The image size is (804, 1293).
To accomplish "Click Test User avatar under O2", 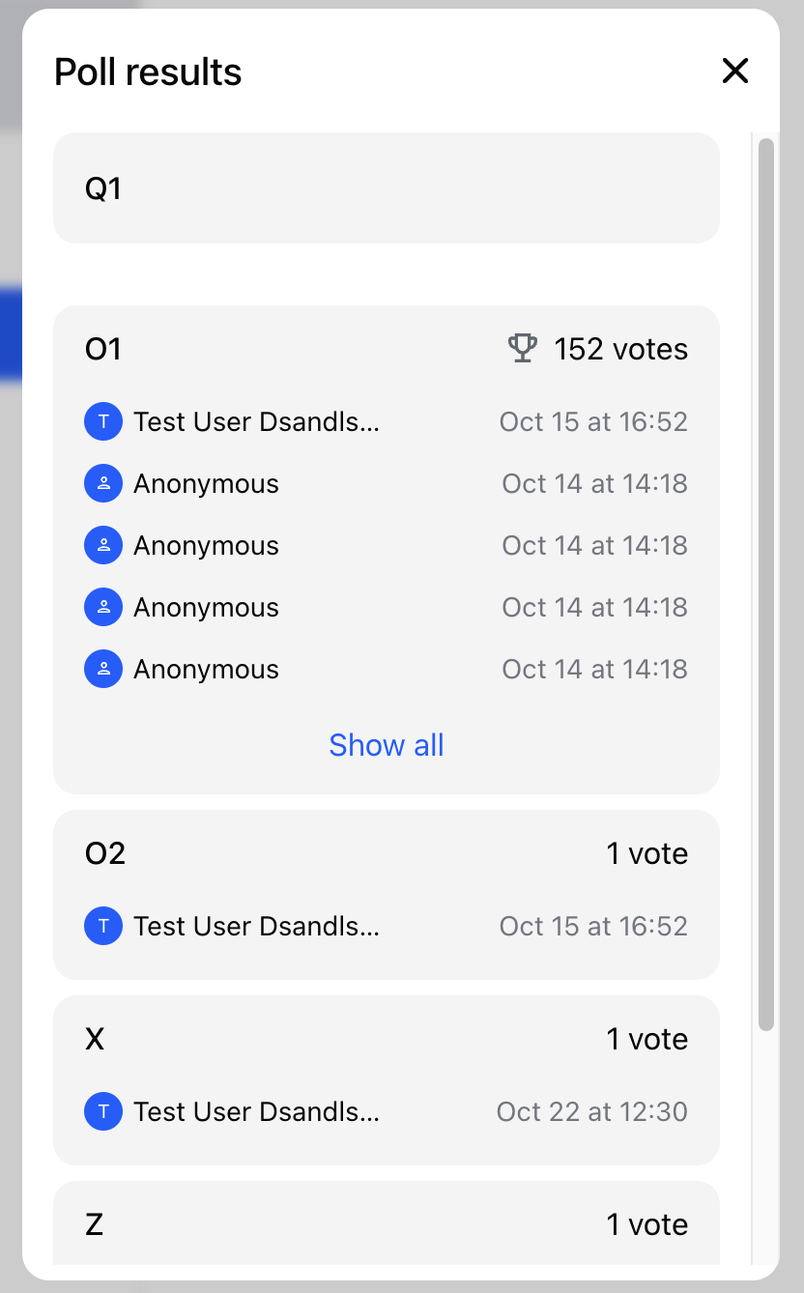I will pos(103,927).
